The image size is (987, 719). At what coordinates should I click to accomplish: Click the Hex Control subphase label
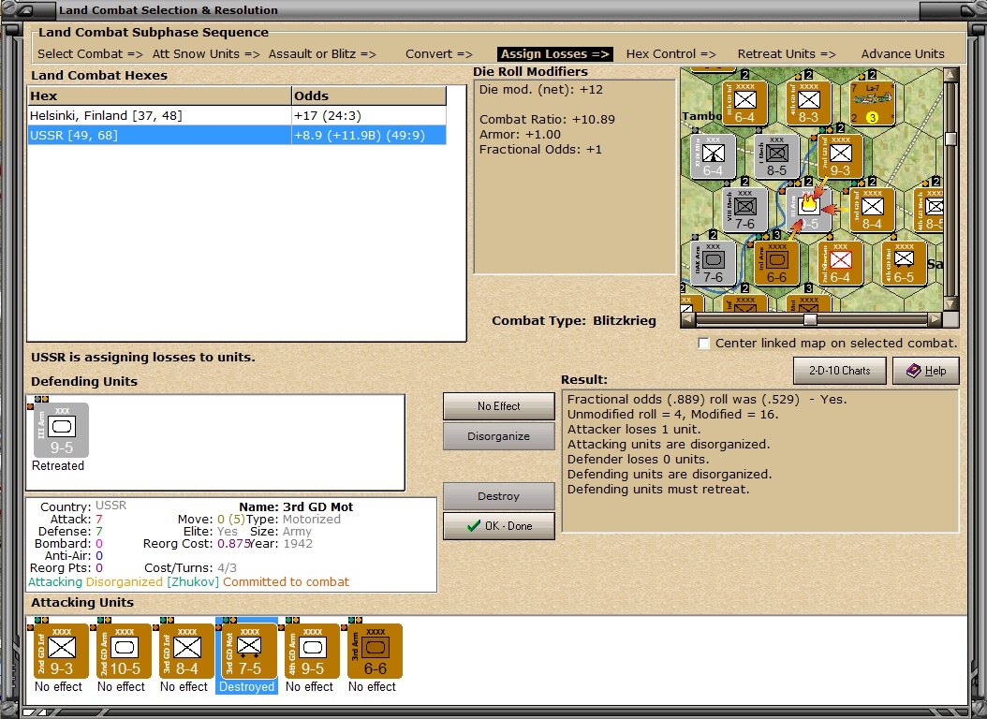coord(671,54)
